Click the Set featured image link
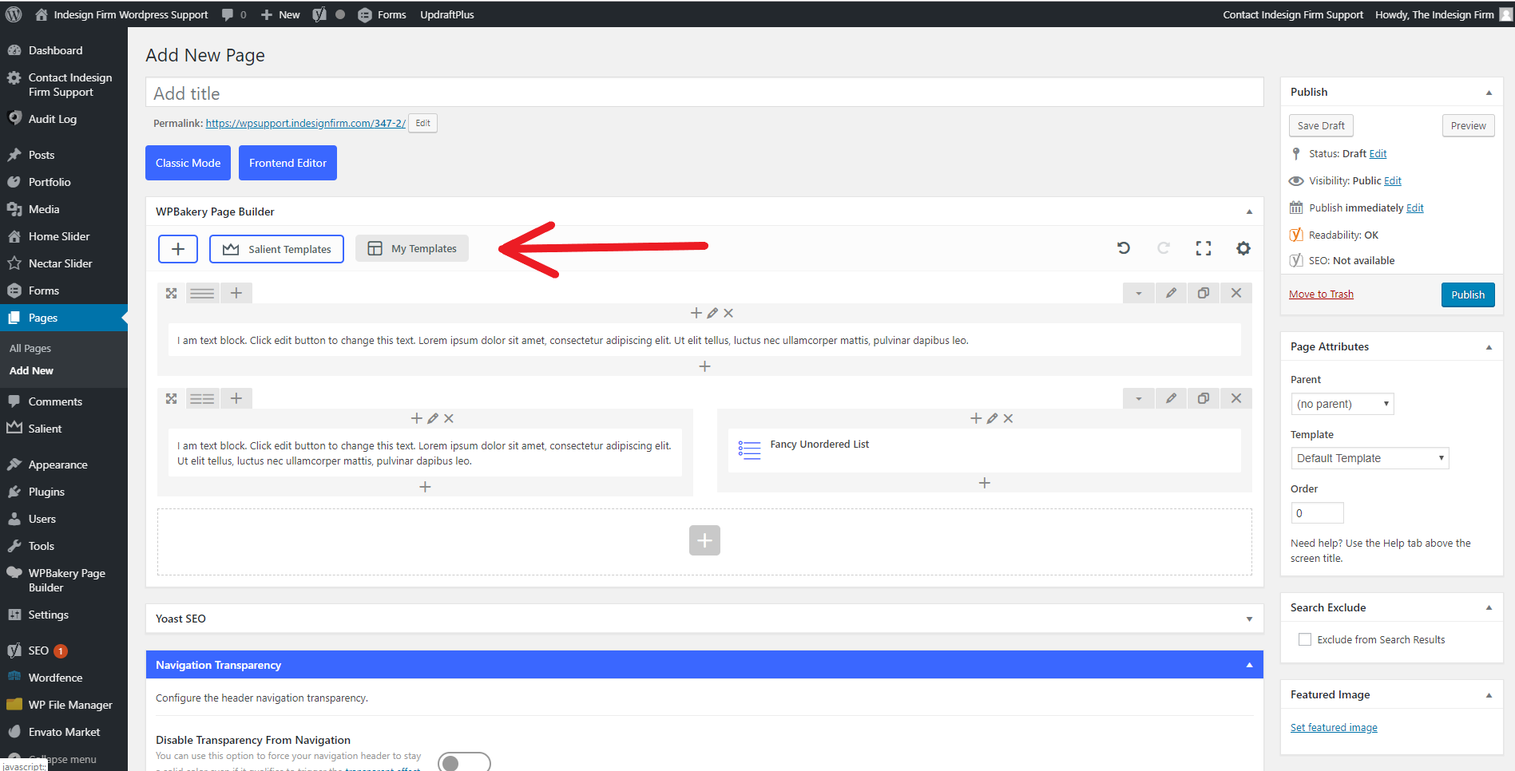 pos(1334,727)
